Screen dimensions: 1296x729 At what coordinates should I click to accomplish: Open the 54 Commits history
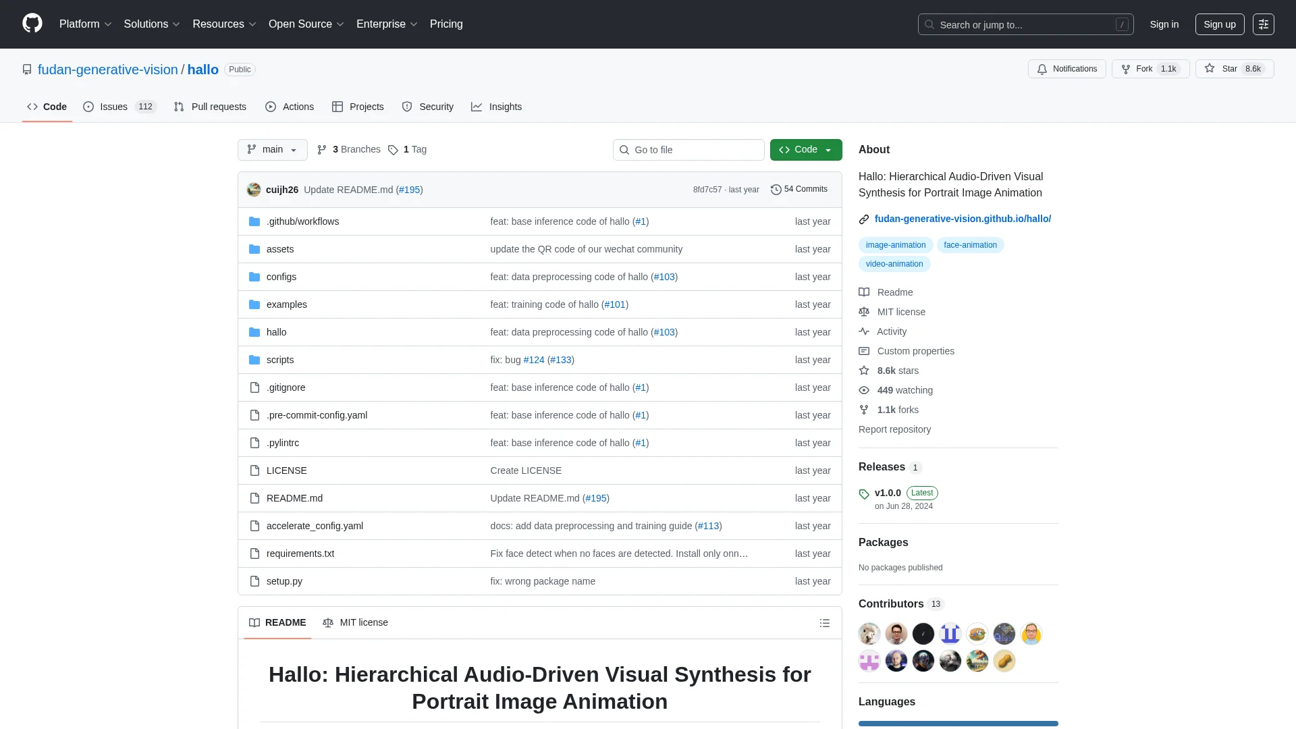[x=799, y=190]
